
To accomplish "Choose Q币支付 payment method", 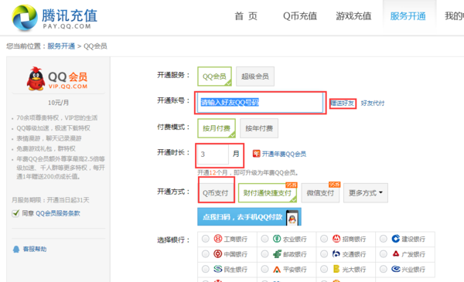I will coord(216,192).
